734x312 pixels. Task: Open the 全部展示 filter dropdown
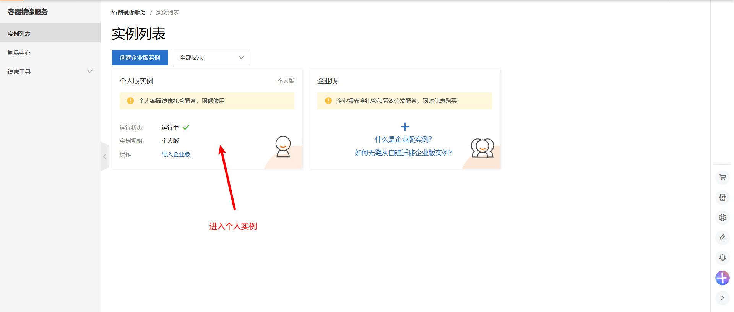[x=210, y=58]
